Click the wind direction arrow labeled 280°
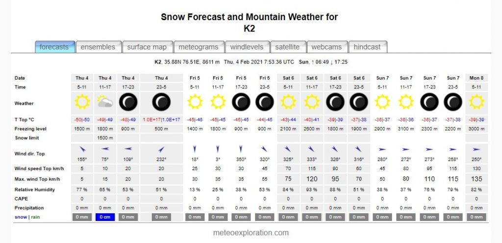The height and width of the screenshot is (243, 502). [382, 149]
